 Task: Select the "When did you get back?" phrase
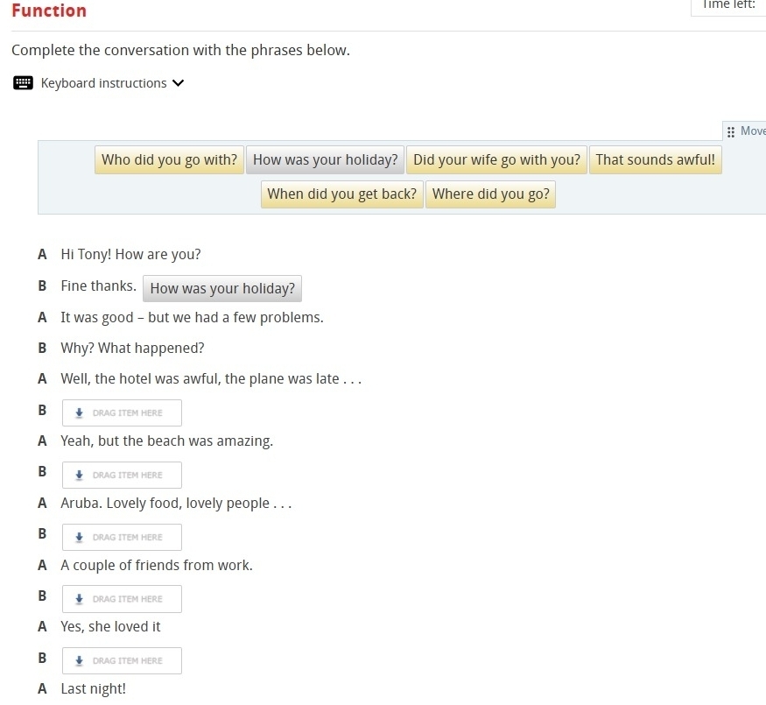tap(341, 194)
